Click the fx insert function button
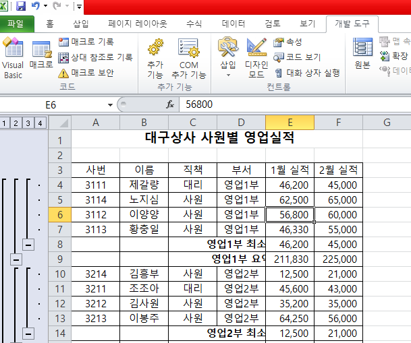This screenshot has height=343, width=411. [170, 104]
